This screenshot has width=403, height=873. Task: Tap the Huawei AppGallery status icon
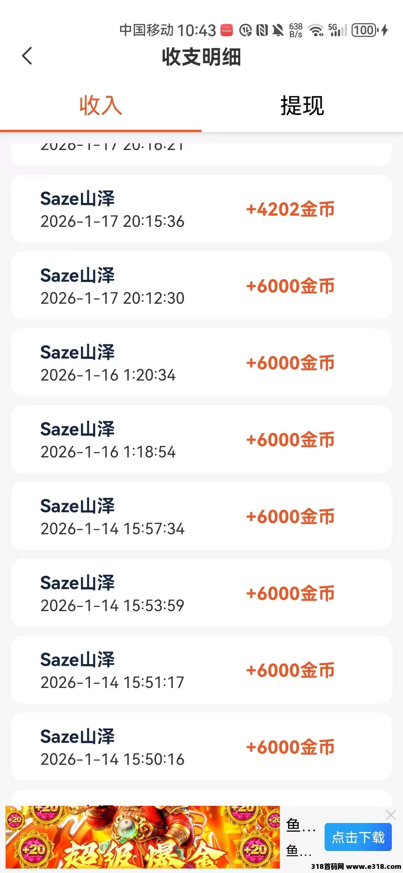pos(227,30)
